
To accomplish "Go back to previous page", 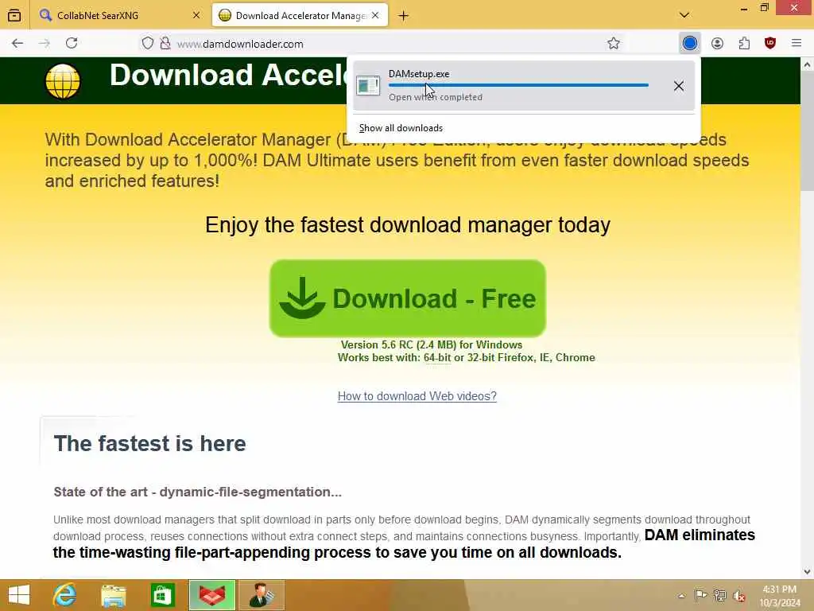I will coord(17,44).
